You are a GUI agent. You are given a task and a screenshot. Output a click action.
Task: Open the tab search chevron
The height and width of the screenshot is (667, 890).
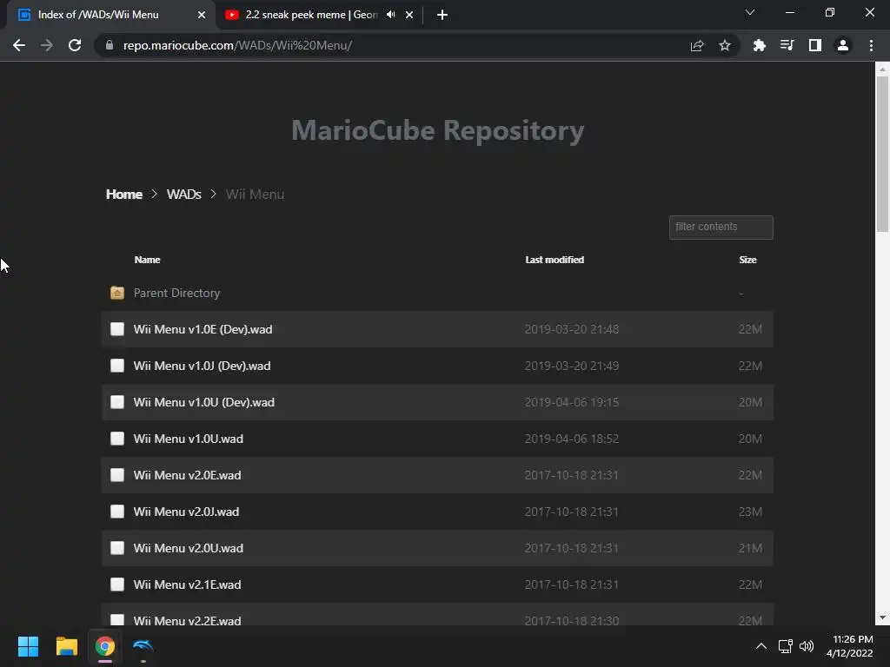pyautogui.click(x=750, y=12)
